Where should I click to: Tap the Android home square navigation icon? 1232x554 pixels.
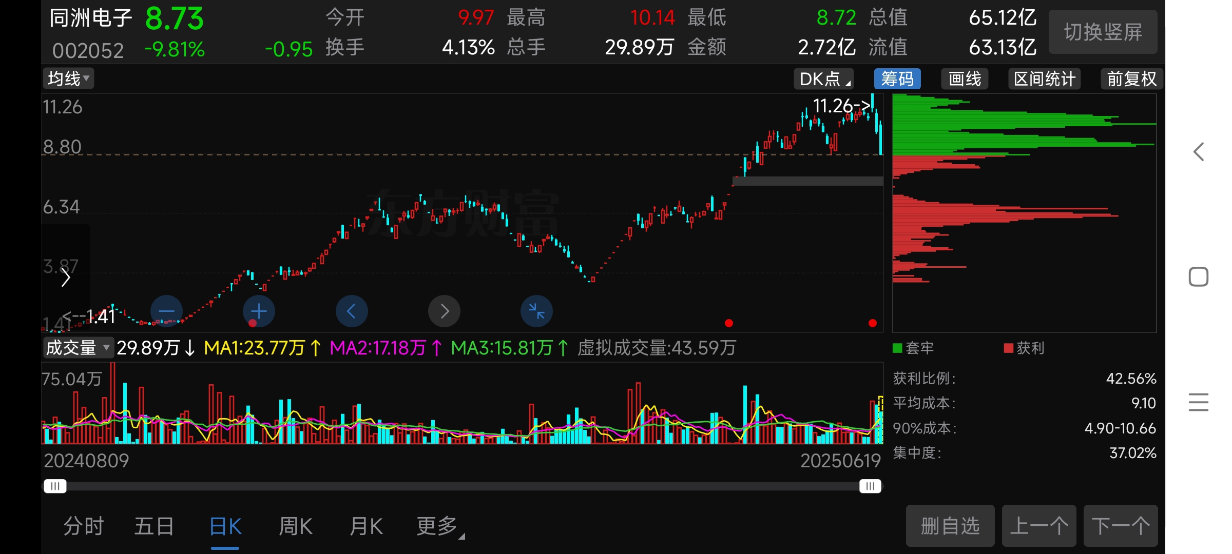click(1199, 277)
